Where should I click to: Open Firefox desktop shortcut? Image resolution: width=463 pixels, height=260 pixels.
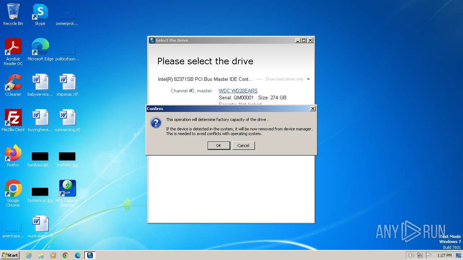[13, 156]
